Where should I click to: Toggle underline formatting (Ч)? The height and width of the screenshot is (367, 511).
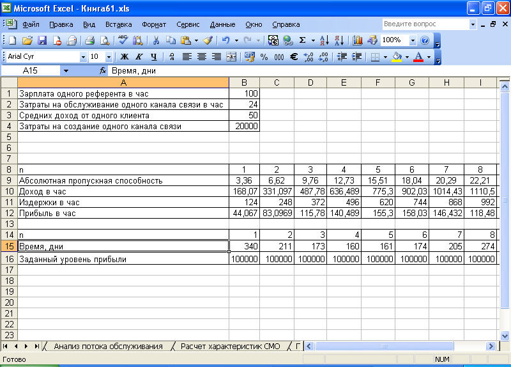click(153, 57)
